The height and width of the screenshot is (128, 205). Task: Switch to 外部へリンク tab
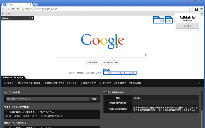pyautogui.click(x=88, y=83)
